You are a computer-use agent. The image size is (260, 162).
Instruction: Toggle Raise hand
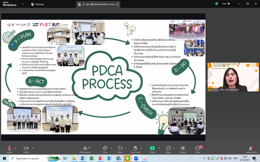[135, 149]
